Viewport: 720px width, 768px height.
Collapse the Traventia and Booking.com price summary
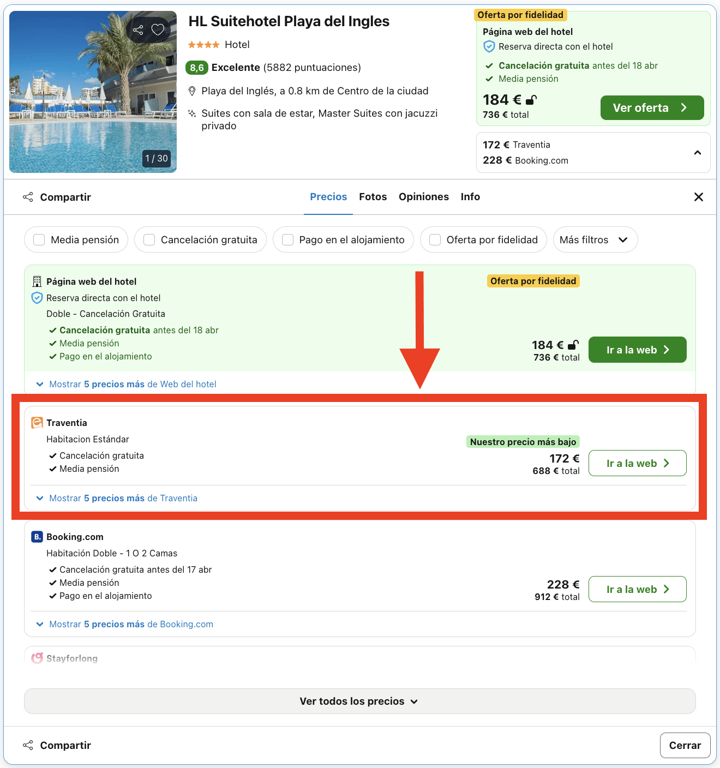(698, 153)
